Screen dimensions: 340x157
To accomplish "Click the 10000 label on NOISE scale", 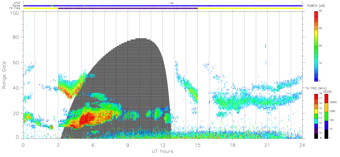I will point(333,102).
